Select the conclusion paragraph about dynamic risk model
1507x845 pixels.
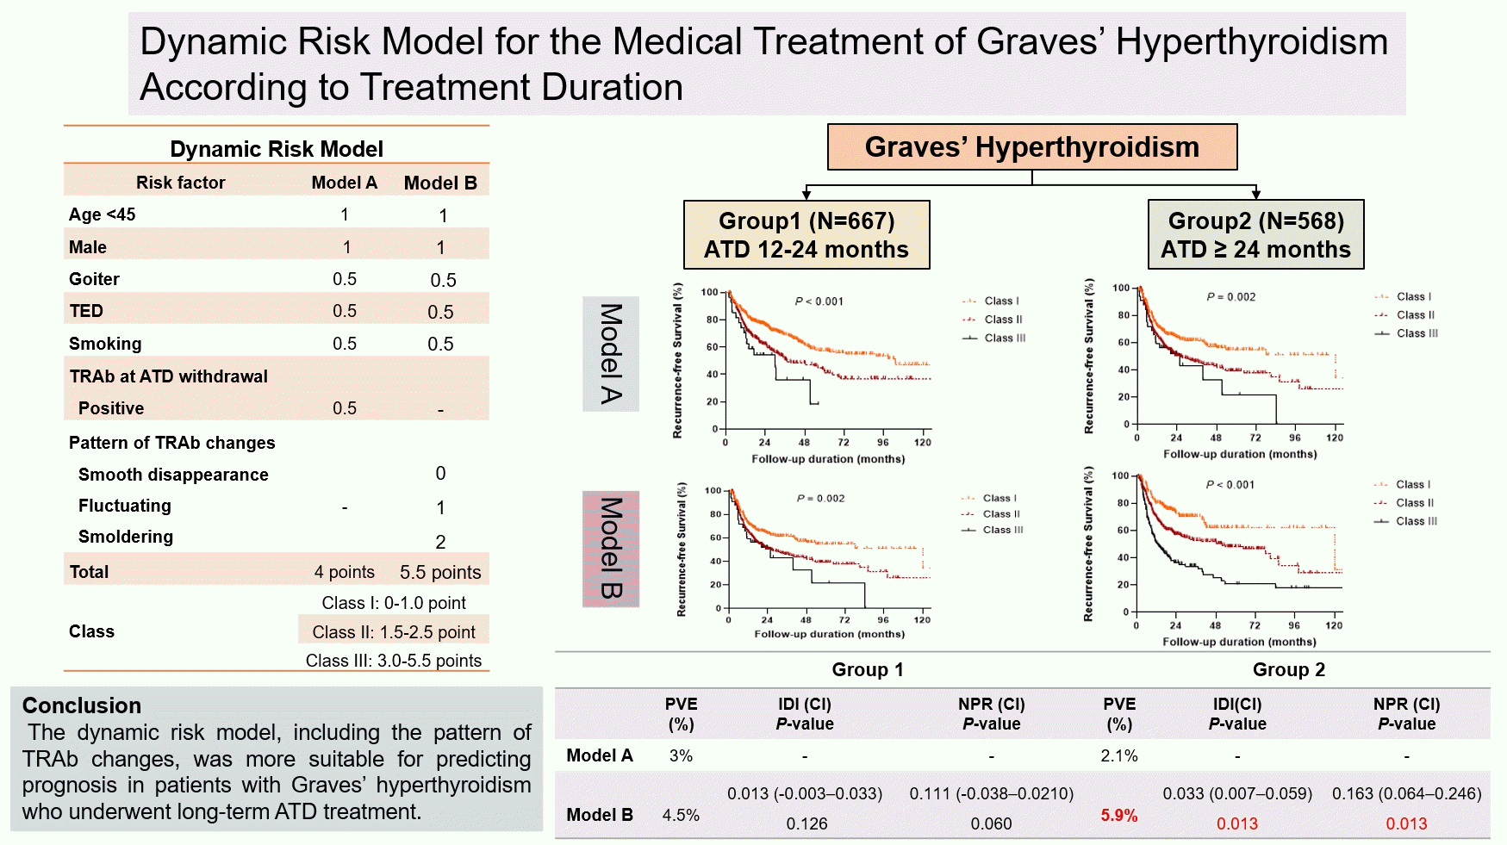coord(277,772)
